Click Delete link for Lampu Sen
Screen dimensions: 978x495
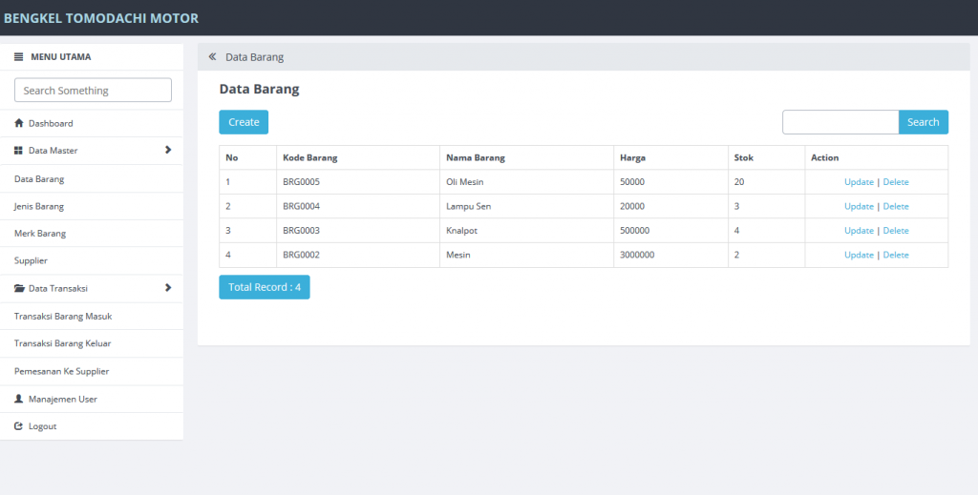point(896,206)
